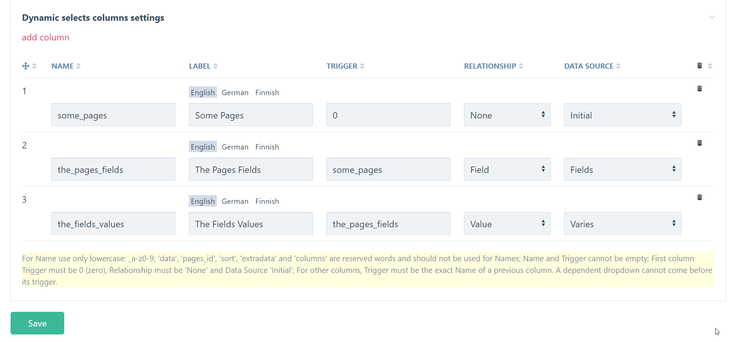Delete the_fields_values row with trash icon
Image resolution: width=736 pixels, height=342 pixels.
699,197
